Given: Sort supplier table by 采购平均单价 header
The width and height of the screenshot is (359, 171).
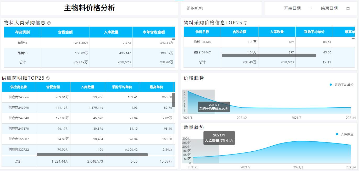Looking at the screenshot, I should tap(121, 87).
